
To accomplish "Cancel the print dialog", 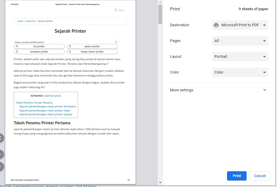I will (260, 176).
